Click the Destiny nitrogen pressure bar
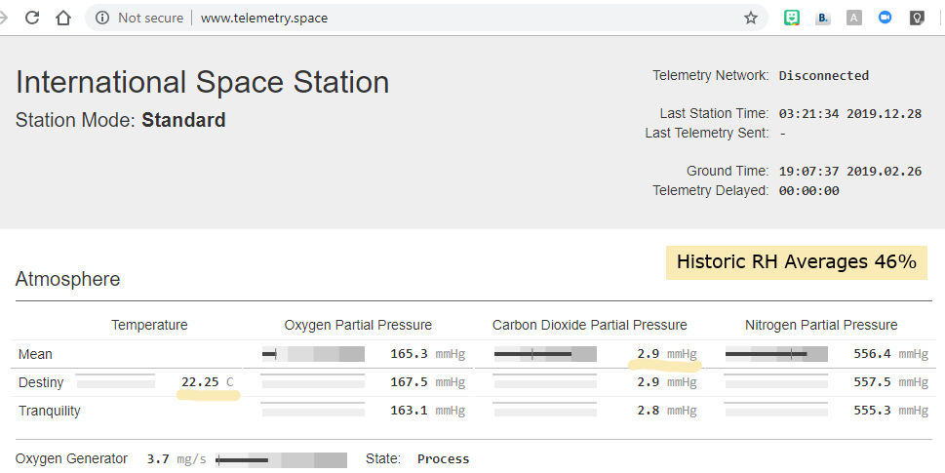The image size is (945, 473). [776, 382]
